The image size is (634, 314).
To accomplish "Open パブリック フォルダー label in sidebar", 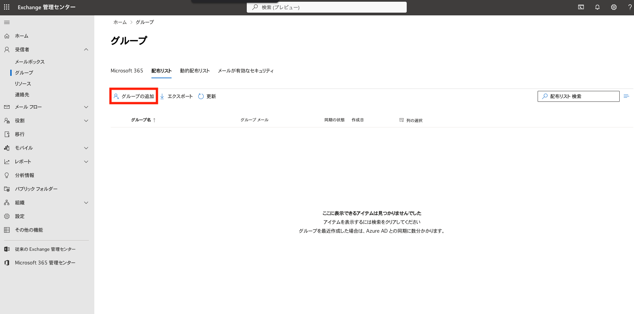I will pyautogui.click(x=36, y=189).
